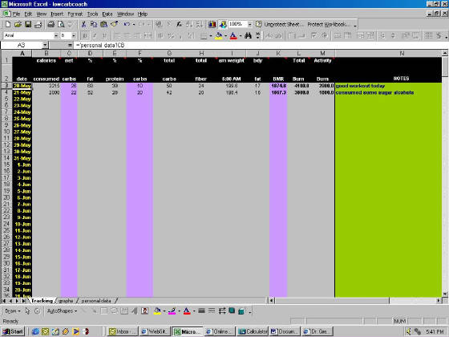Screen dimensions: 449x337
Task: Open the File menu
Action: pyautogui.click(x=16, y=14)
